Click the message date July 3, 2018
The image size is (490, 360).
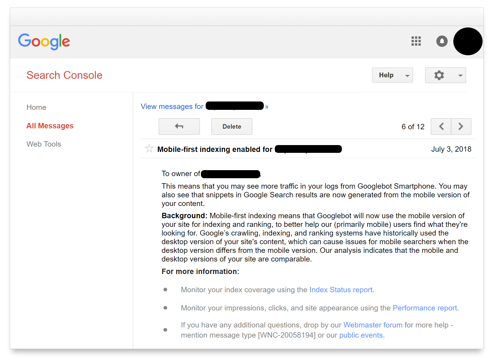tap(451, 149)
